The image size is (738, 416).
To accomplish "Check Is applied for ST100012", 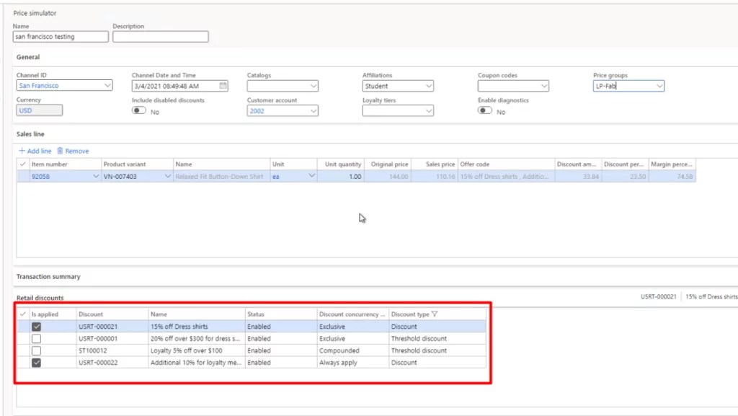I will coord(36,350).
